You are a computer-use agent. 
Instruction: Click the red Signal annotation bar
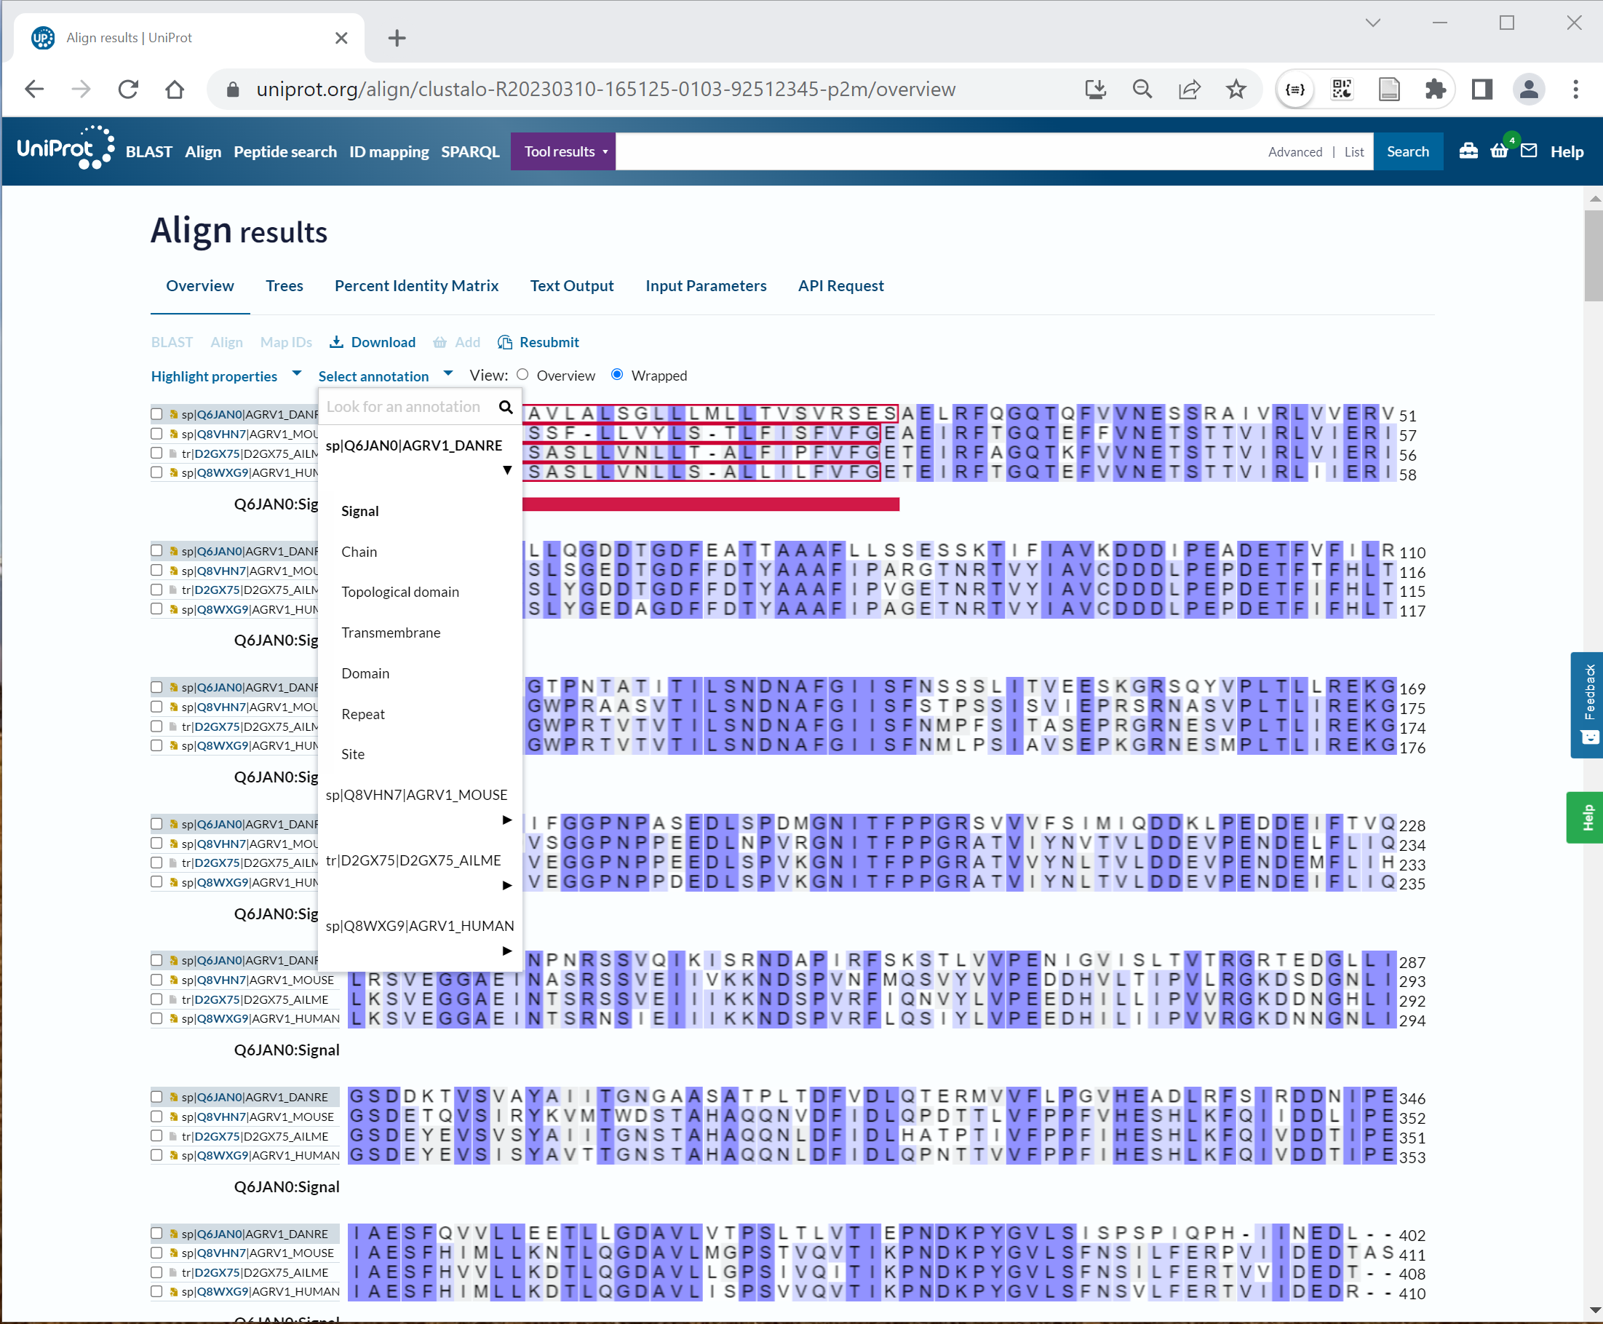709,504
